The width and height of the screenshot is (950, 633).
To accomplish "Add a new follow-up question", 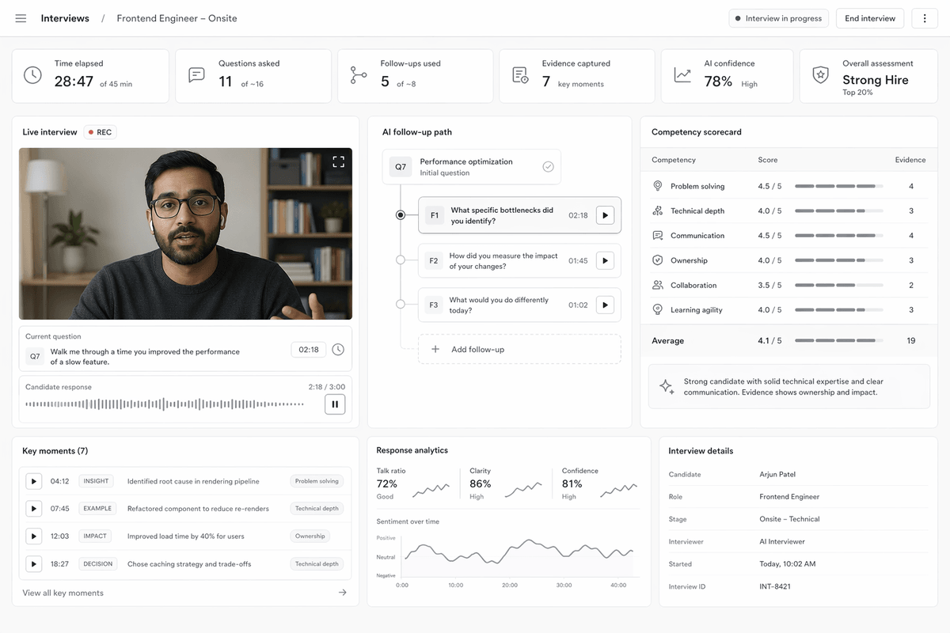I will click(519, 349).
